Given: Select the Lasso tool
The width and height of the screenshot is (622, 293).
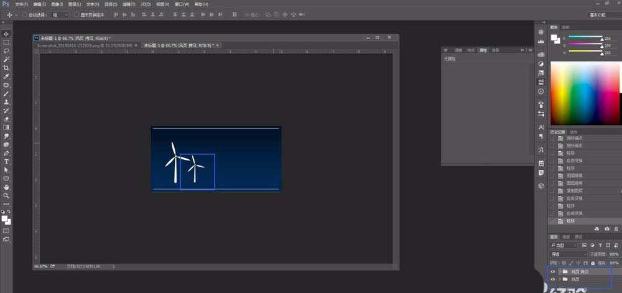Looking at the screenshot, I should coord(6,51).
